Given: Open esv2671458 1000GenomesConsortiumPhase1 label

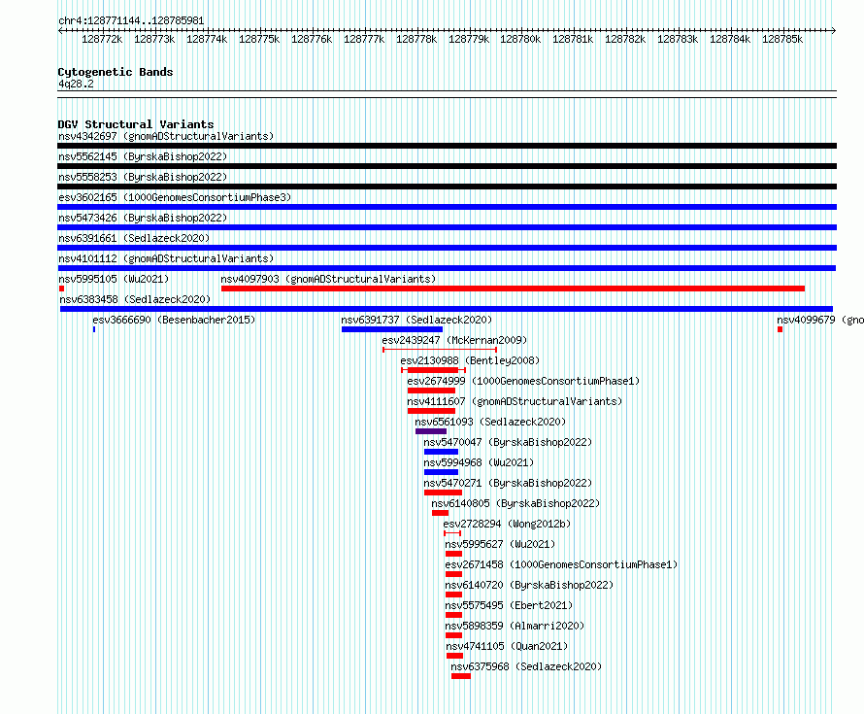Looking at the screenshot, I should [561, 564].
